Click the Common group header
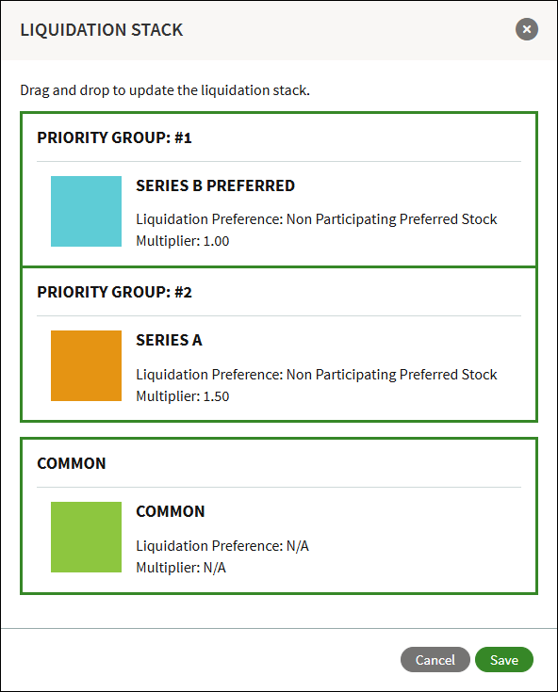Viewport: 558px width, 692px height. (72, 463)
